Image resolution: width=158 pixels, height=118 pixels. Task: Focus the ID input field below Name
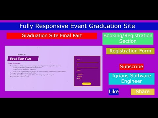point(87,67)
